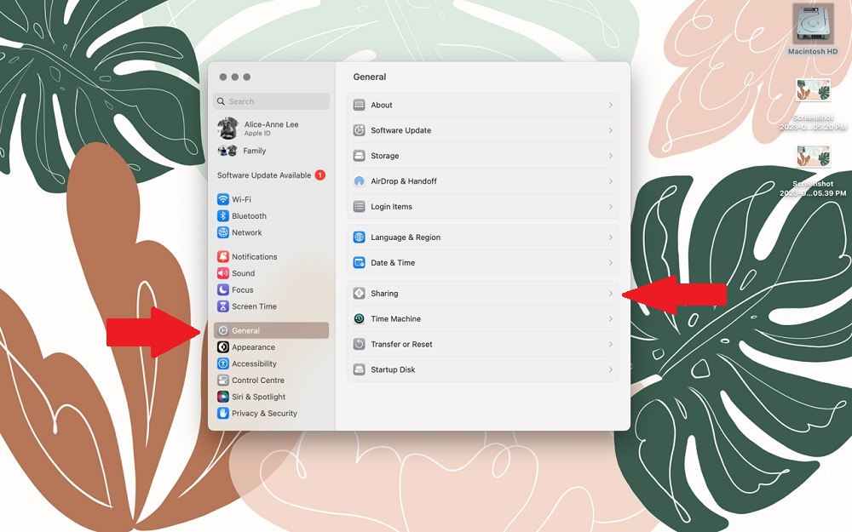Screen dimensions: 852x532
Task: Click the Language & Region globe icon
Action: (360, 237)
